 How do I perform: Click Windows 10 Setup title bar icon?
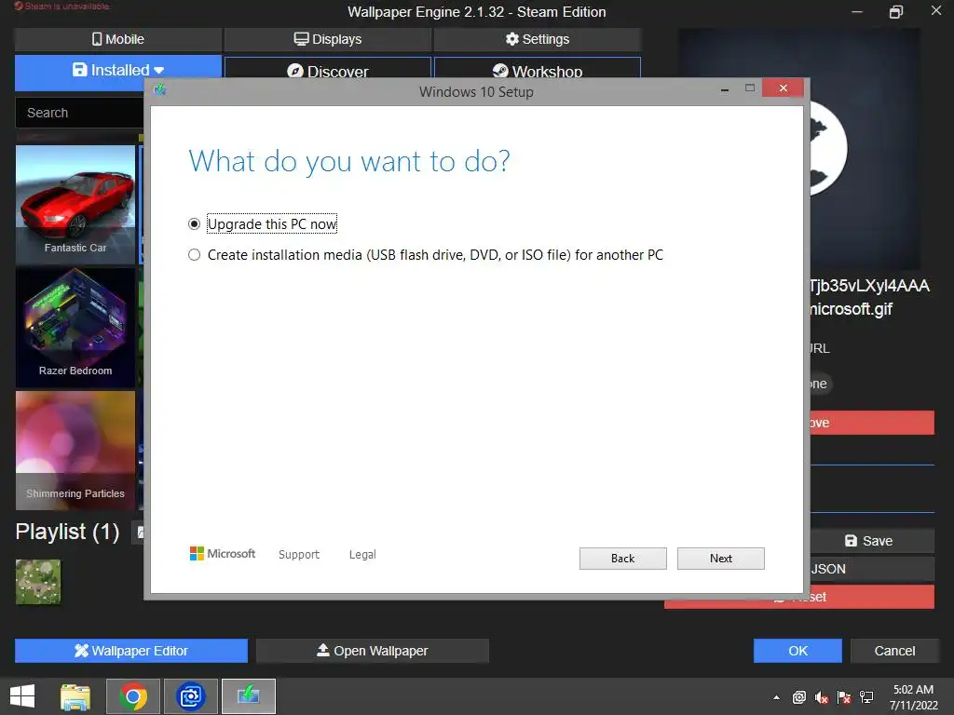[x=160, y=90]
